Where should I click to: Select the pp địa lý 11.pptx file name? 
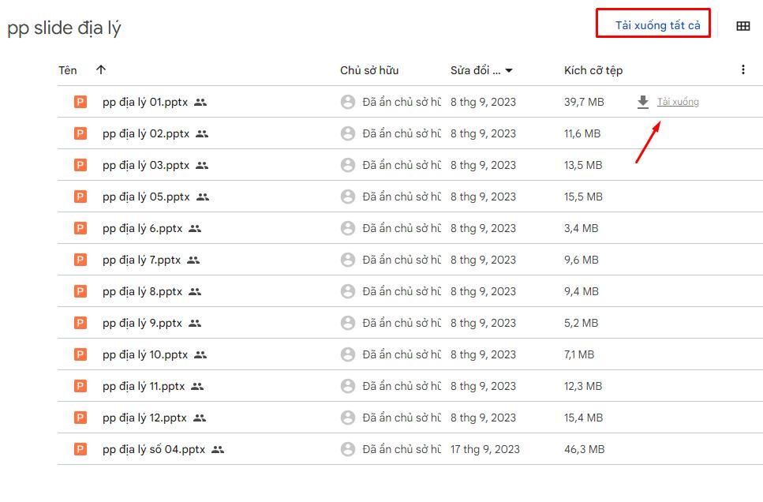(x=144, y=386)
